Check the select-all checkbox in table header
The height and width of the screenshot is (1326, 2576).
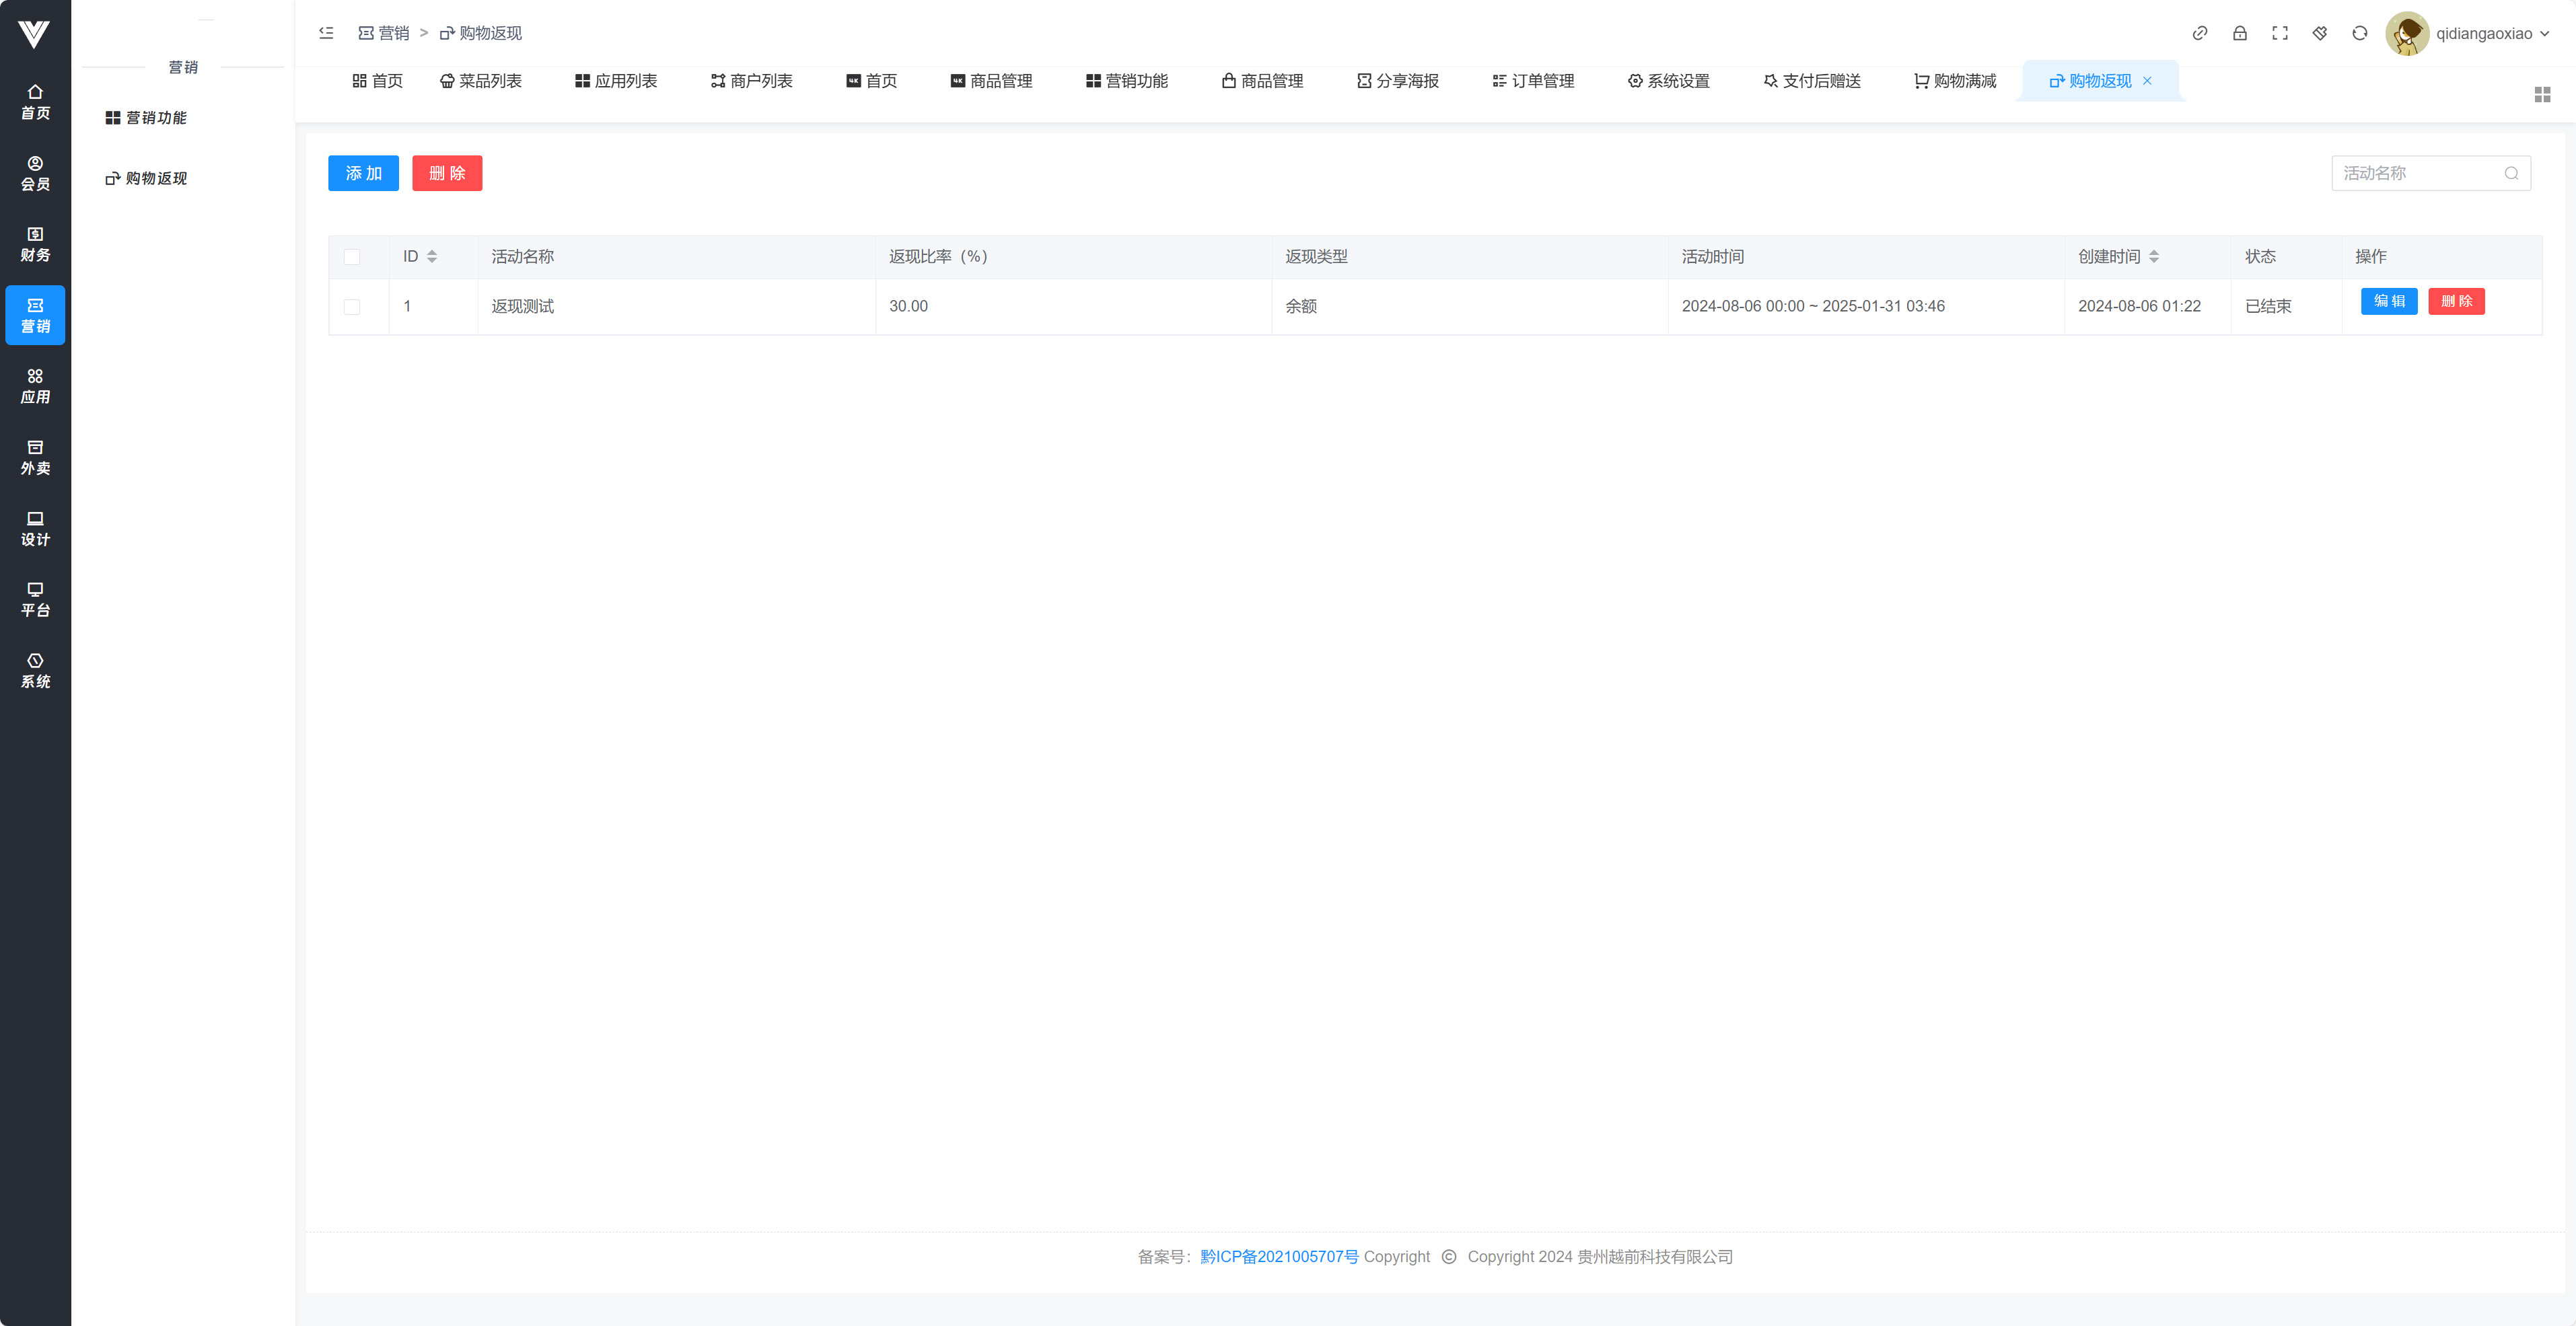(x=352, y=257)
